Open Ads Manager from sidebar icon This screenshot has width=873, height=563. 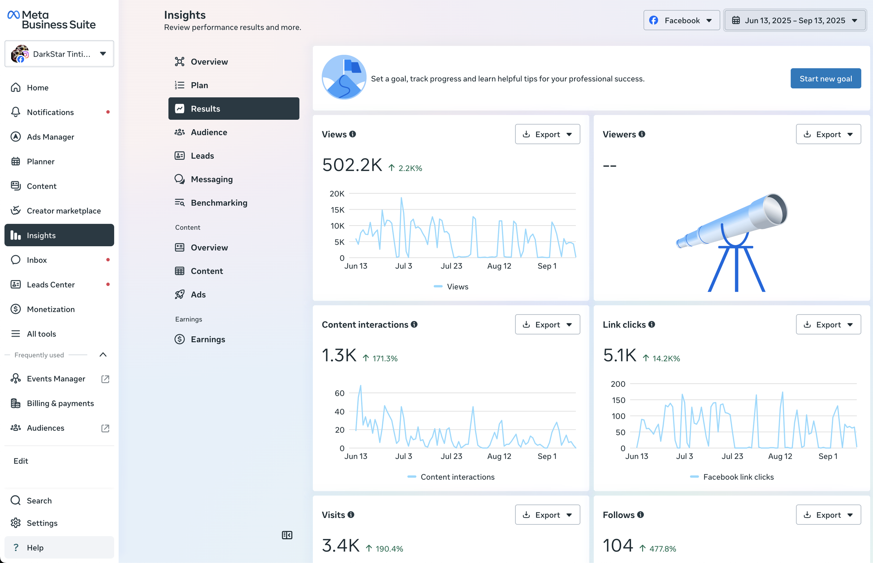pos(15,137)
